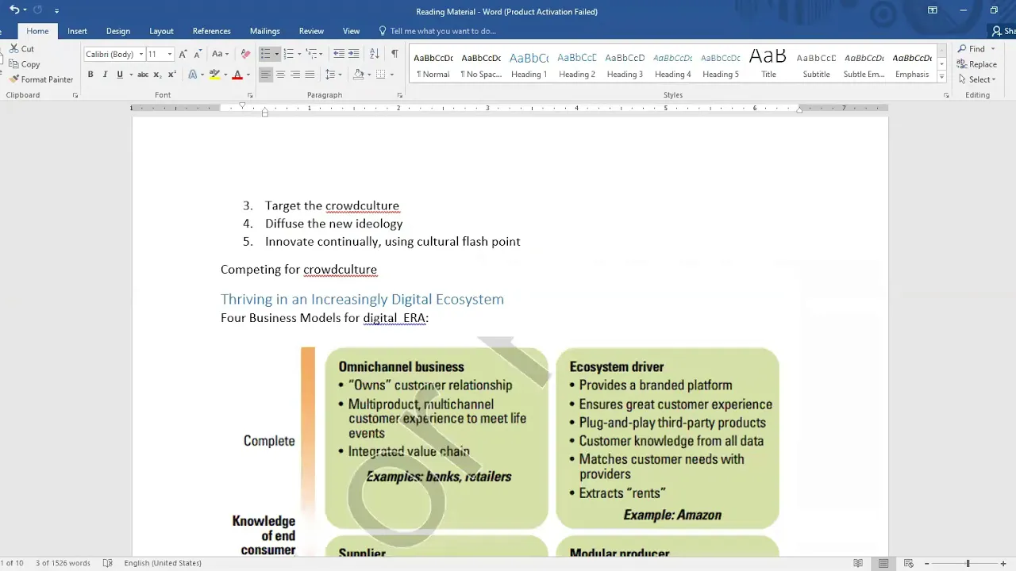The image size is (1016, 571).
Task: Open the Layout tab
Action: [x=161, y=31]
